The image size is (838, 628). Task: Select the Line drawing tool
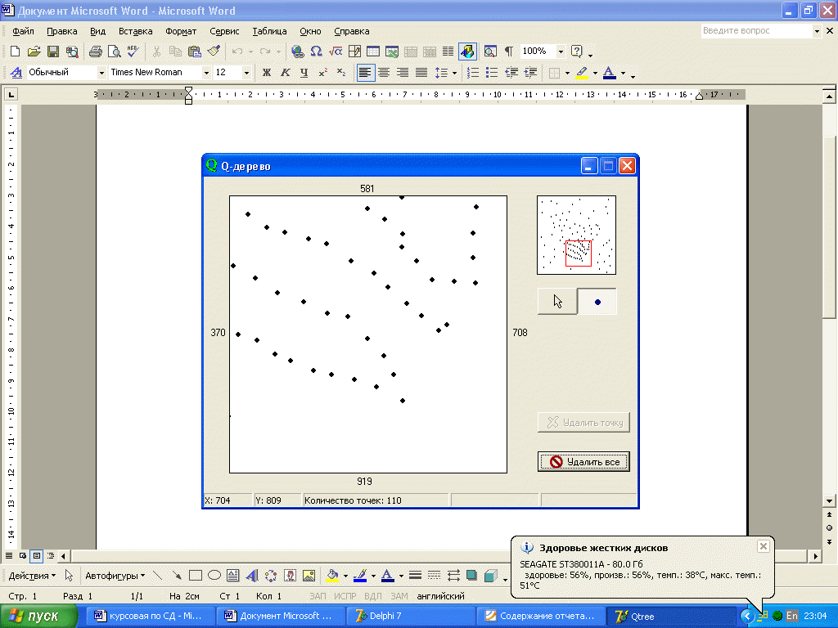pyautogui.click(x=157, y=576)
